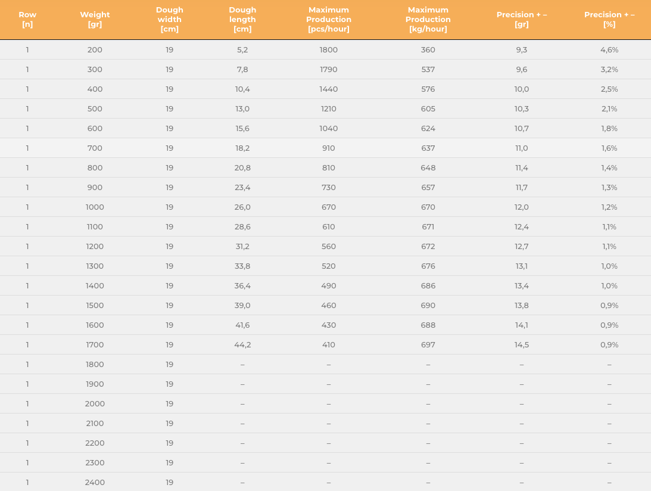Viewport: 651px width, 491px height.
Task: Click dough length value "5,2"
Action: (242, 50)
